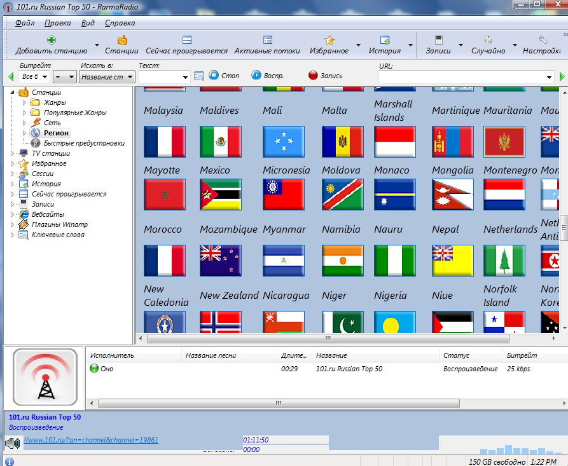Open dropdown arrow beside Избранное toolbar button

click(x=358, y=45)
